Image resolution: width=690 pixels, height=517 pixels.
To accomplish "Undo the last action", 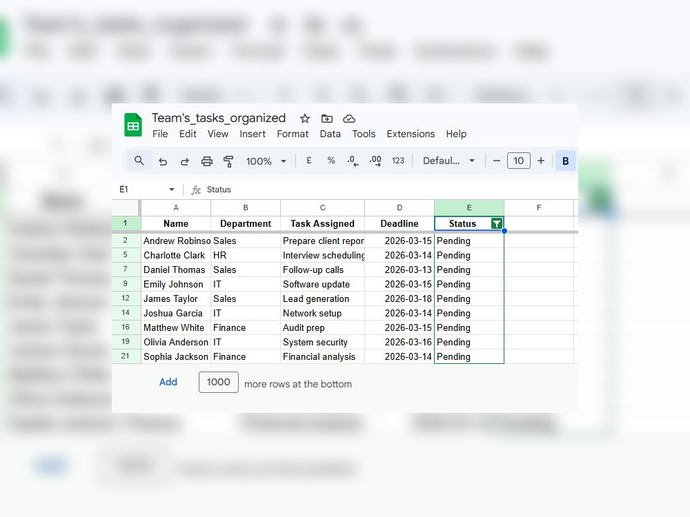I will coord(163,161).
